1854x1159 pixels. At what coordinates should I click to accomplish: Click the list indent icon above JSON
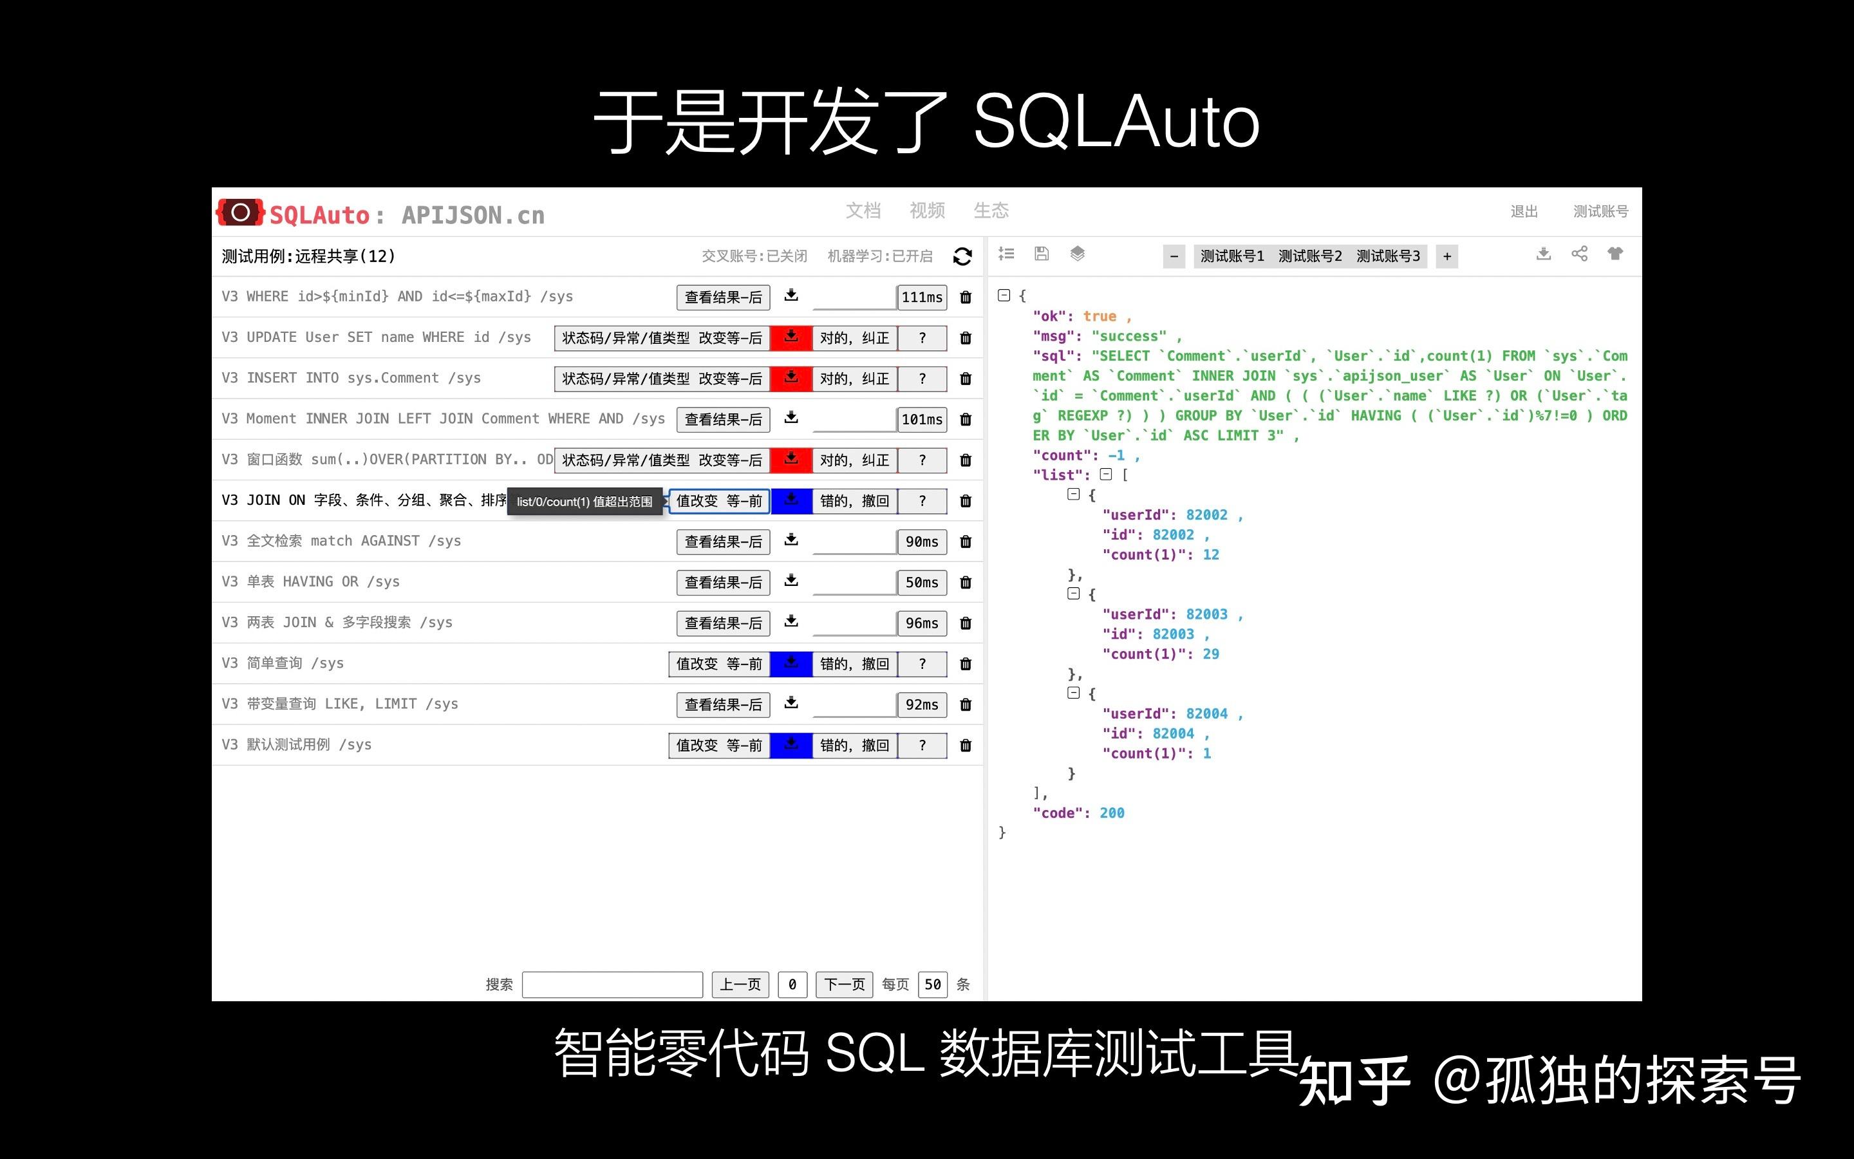[x=1006, y=254]
